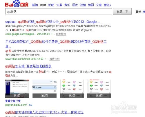
Task: Open the 第2页 thumbnail
Action: [x=44, y=89]
